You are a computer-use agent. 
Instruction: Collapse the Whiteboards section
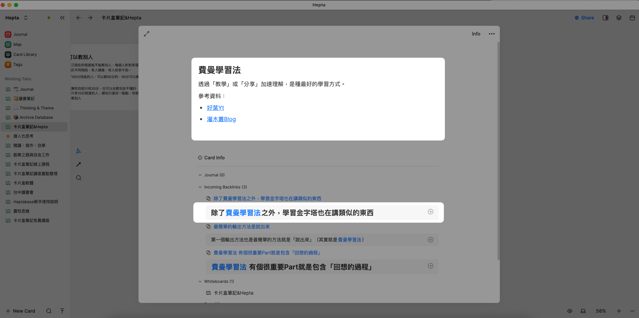click(x=200, y=281)
